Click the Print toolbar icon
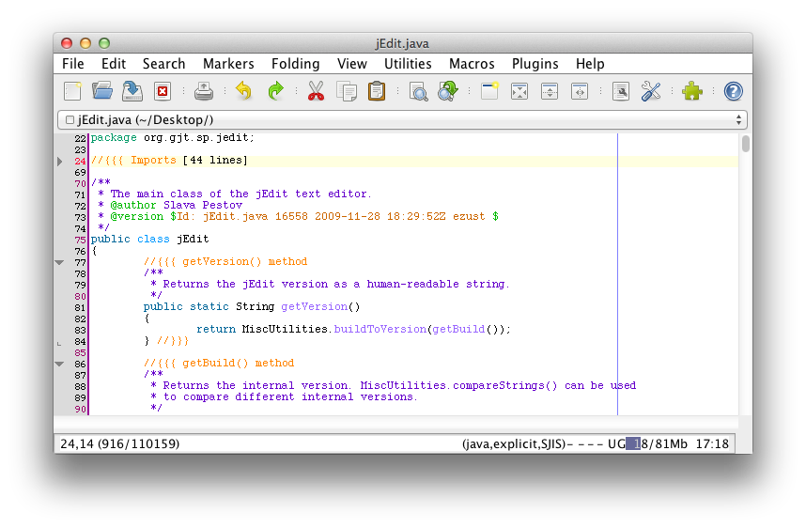The image size is (806, 528). click(x=204, y=91)
